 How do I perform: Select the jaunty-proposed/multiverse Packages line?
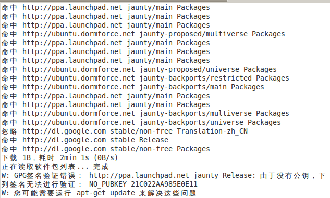pyautogui.click(x=143, y=34)
